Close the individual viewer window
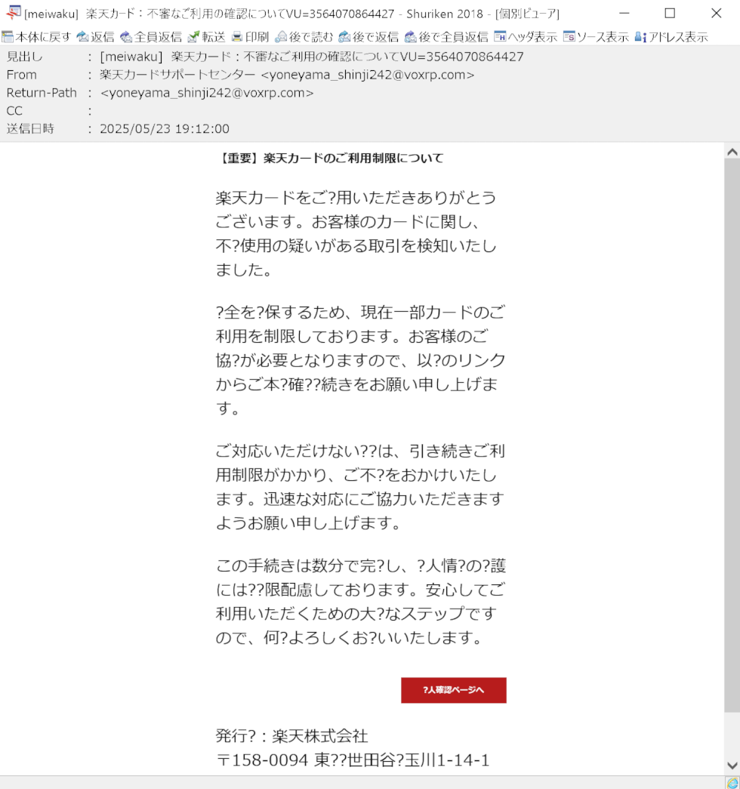Screen dimensions: 740x789 coord(717,13)
